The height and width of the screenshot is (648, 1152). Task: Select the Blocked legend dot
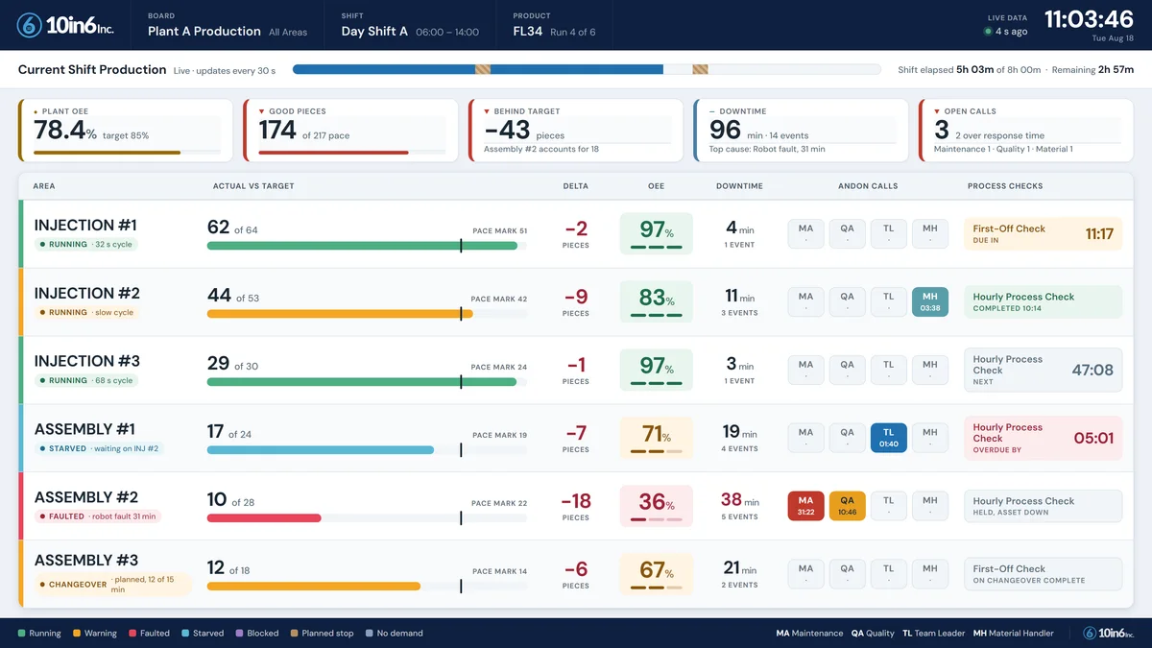240,634
